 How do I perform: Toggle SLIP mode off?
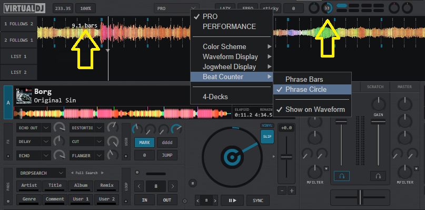pos(266,136)
